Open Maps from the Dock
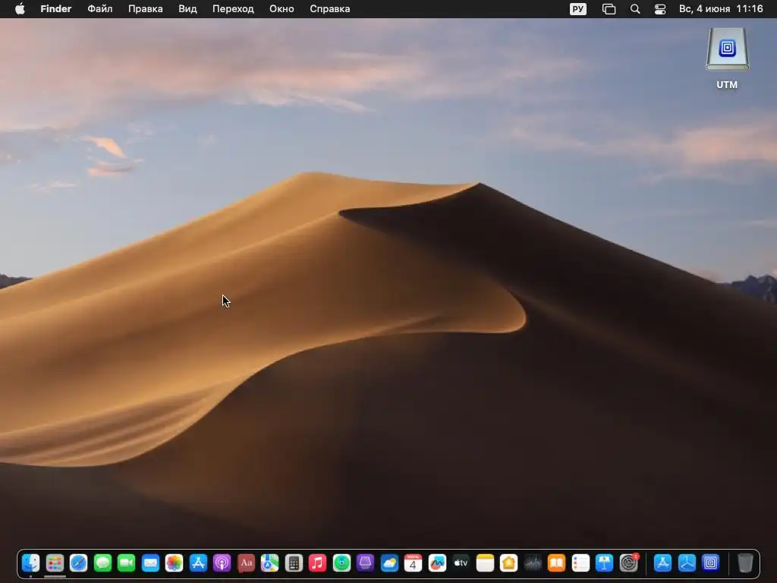Viewport: 777px width, 583px height. click(x=269, y=563)
